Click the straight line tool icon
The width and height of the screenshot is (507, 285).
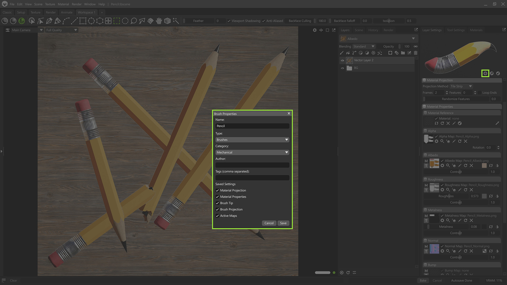click(x=74, y=21)
